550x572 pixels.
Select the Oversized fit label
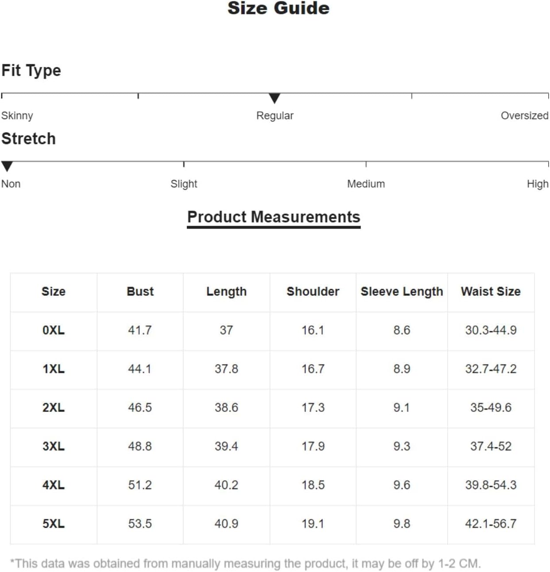pyautogui.click(x=524, y=116)
